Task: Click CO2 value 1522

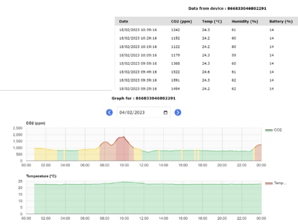Action: coord(176,72)
